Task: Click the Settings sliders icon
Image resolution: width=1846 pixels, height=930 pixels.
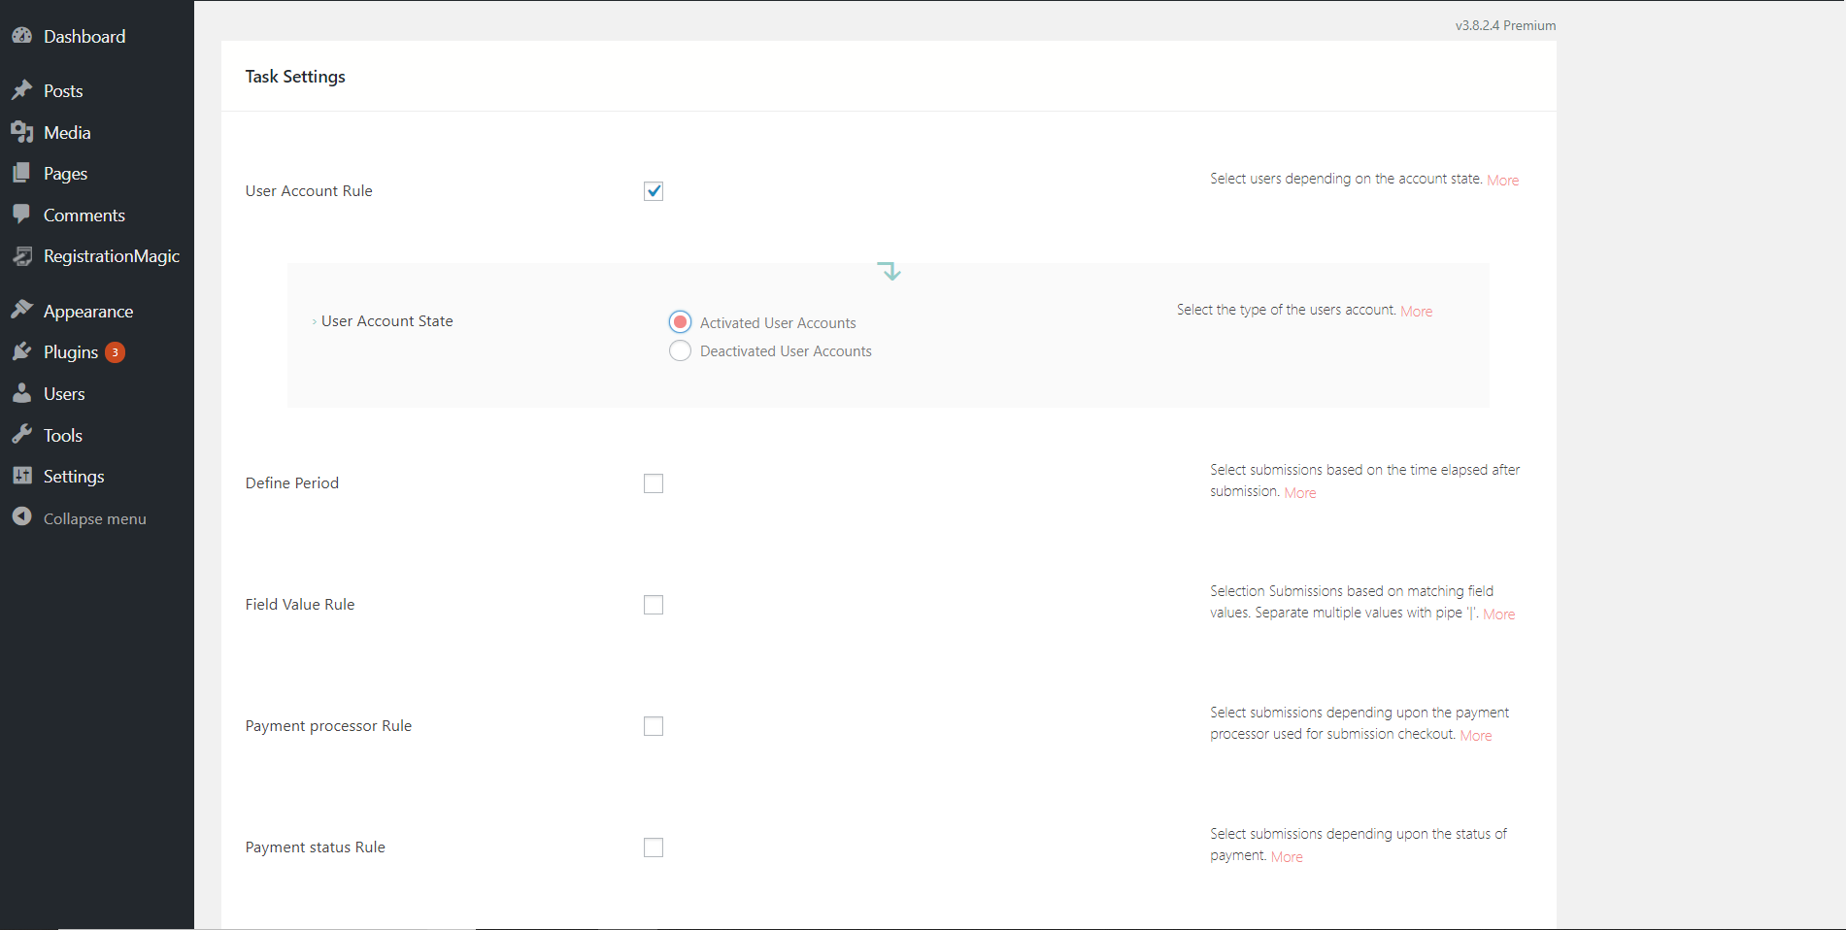Action: [x=21, y=476]
